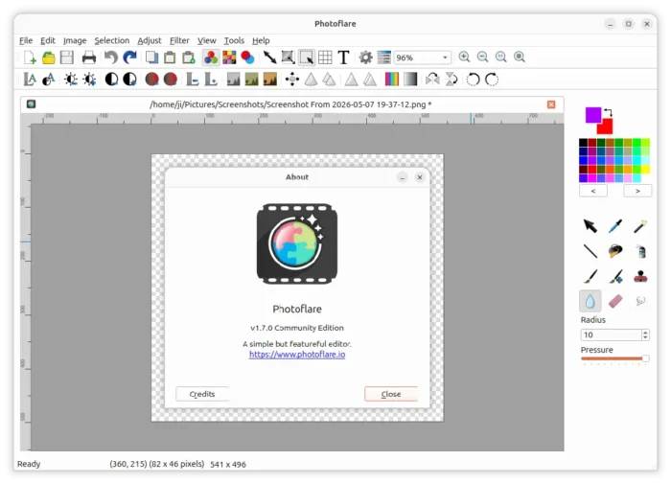Viewport: 671px width, 484px height.
Task: Apply the green-tinted landscape filter icon
Action: (251, 80)
